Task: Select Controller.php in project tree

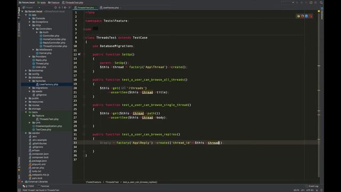Action: pyautogui.click(x=51, y=36)
